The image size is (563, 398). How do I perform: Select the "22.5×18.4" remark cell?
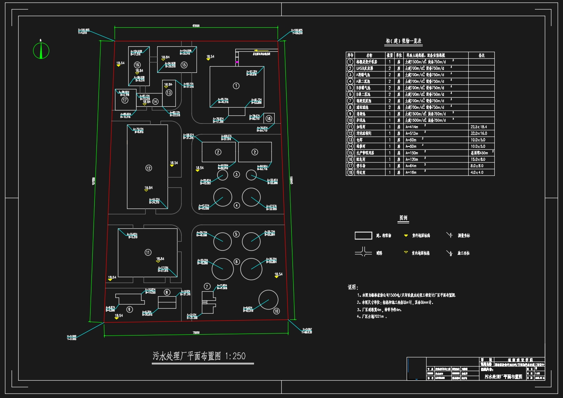(481, 127)
